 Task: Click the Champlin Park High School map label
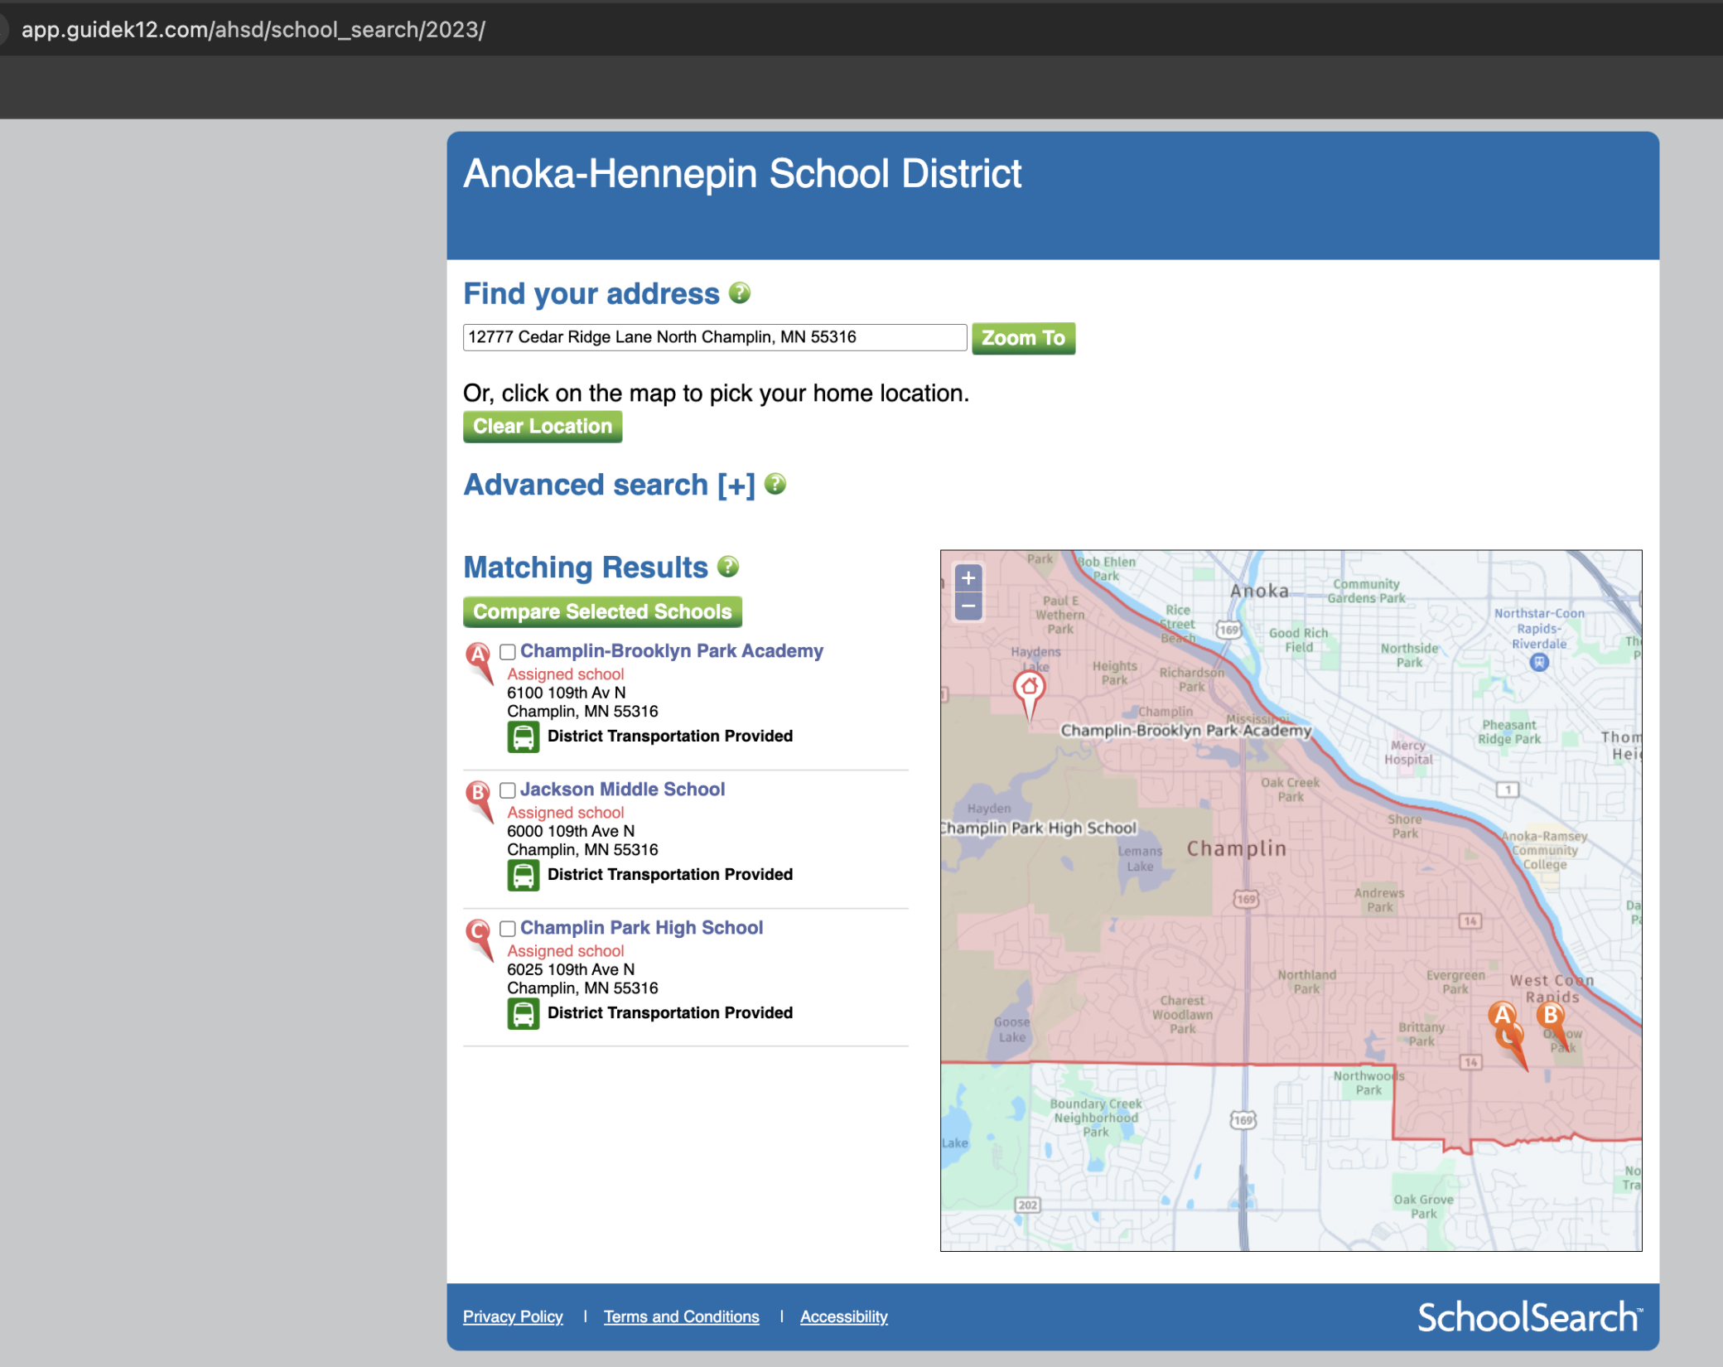1039,828
